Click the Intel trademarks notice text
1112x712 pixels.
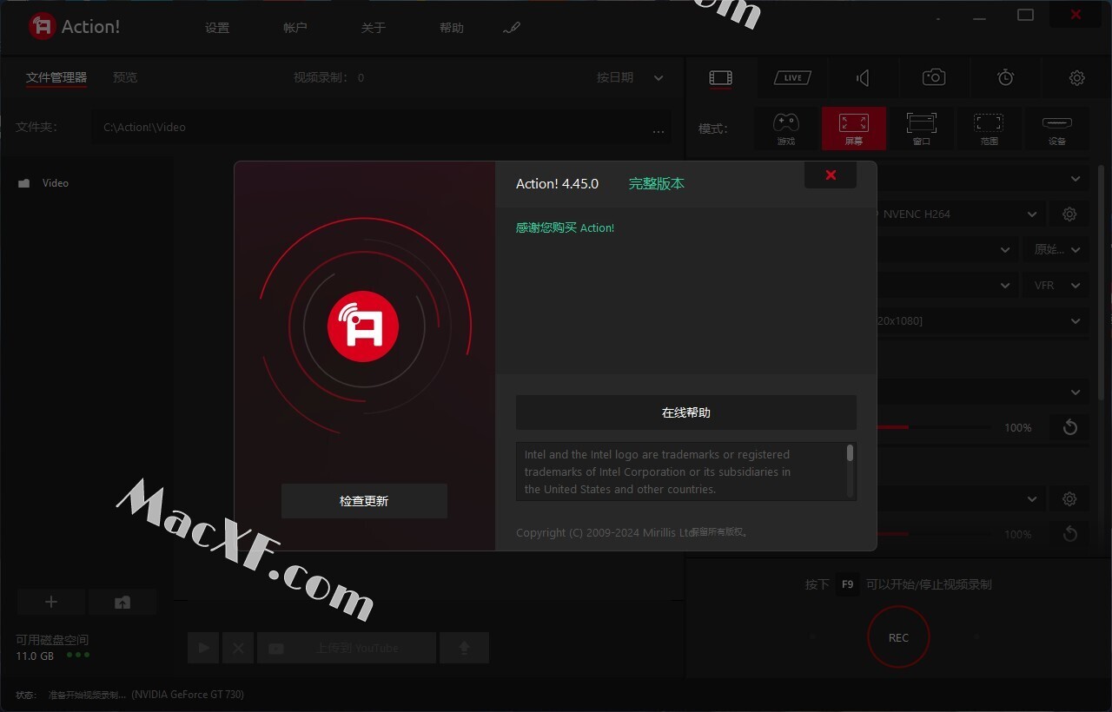pos(658,471)
